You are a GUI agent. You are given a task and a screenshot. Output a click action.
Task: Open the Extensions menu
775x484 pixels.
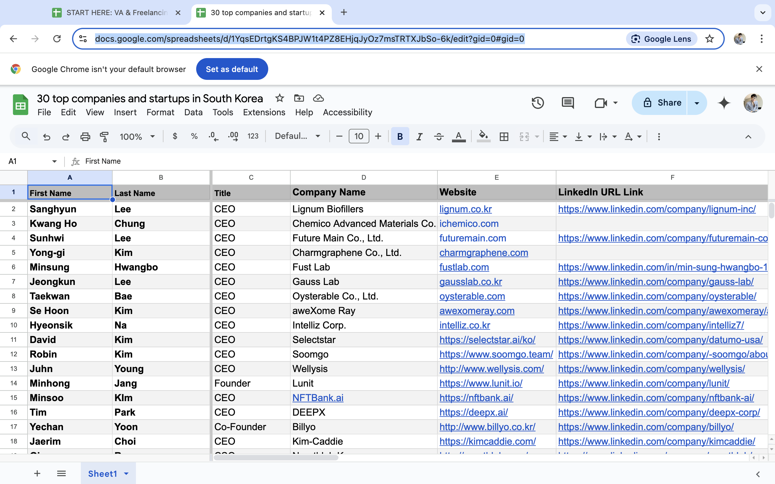pyautogui.click(x=264, y=112)
